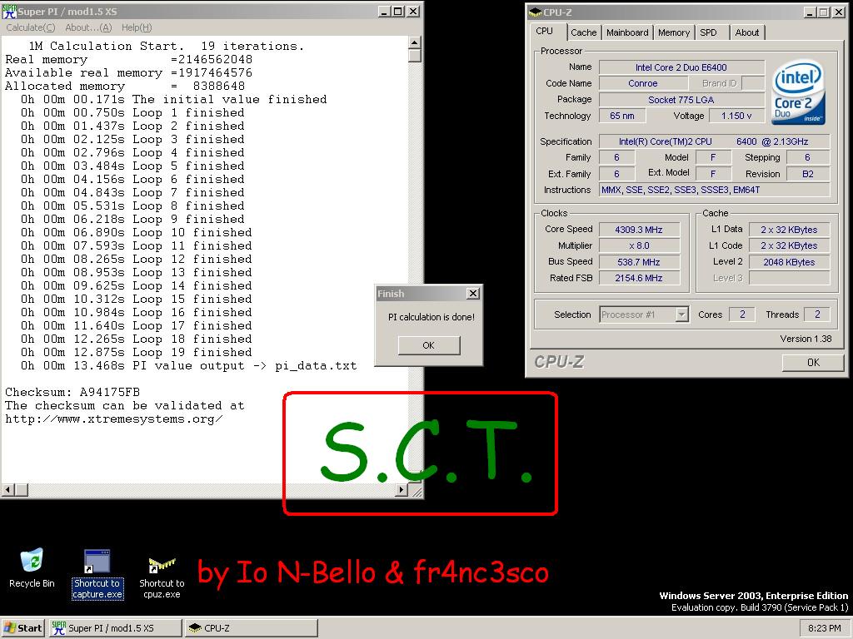The image size is (853, 639).
Task: Open the About menu in Super PI
Action: coord(88,27)
